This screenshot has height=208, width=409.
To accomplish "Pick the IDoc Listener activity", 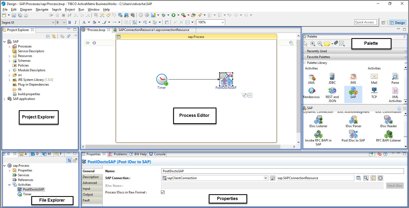I will pyautogui.click(x=318, y=122).
